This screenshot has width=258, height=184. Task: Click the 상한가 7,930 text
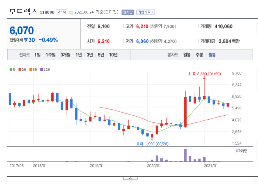[x=163, y=26]
